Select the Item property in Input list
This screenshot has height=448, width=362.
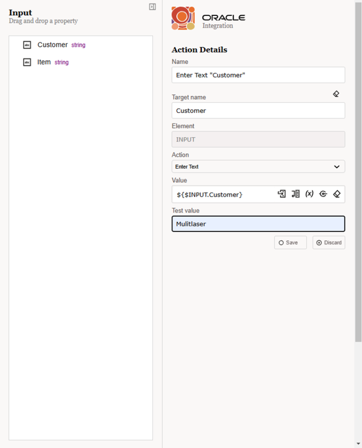coord(44,62)
